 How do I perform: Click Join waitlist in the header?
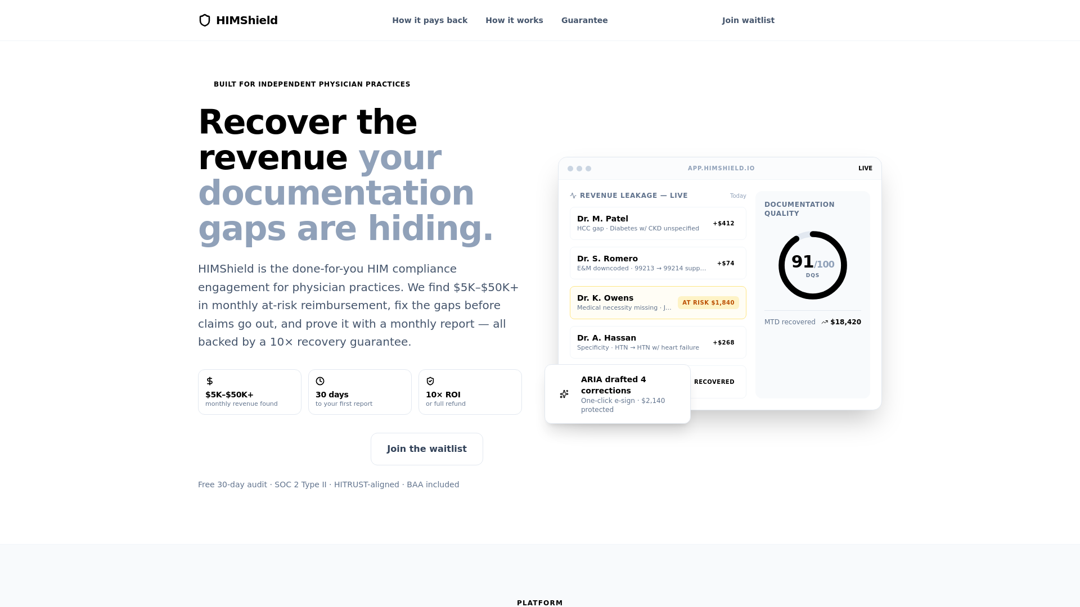748,20
